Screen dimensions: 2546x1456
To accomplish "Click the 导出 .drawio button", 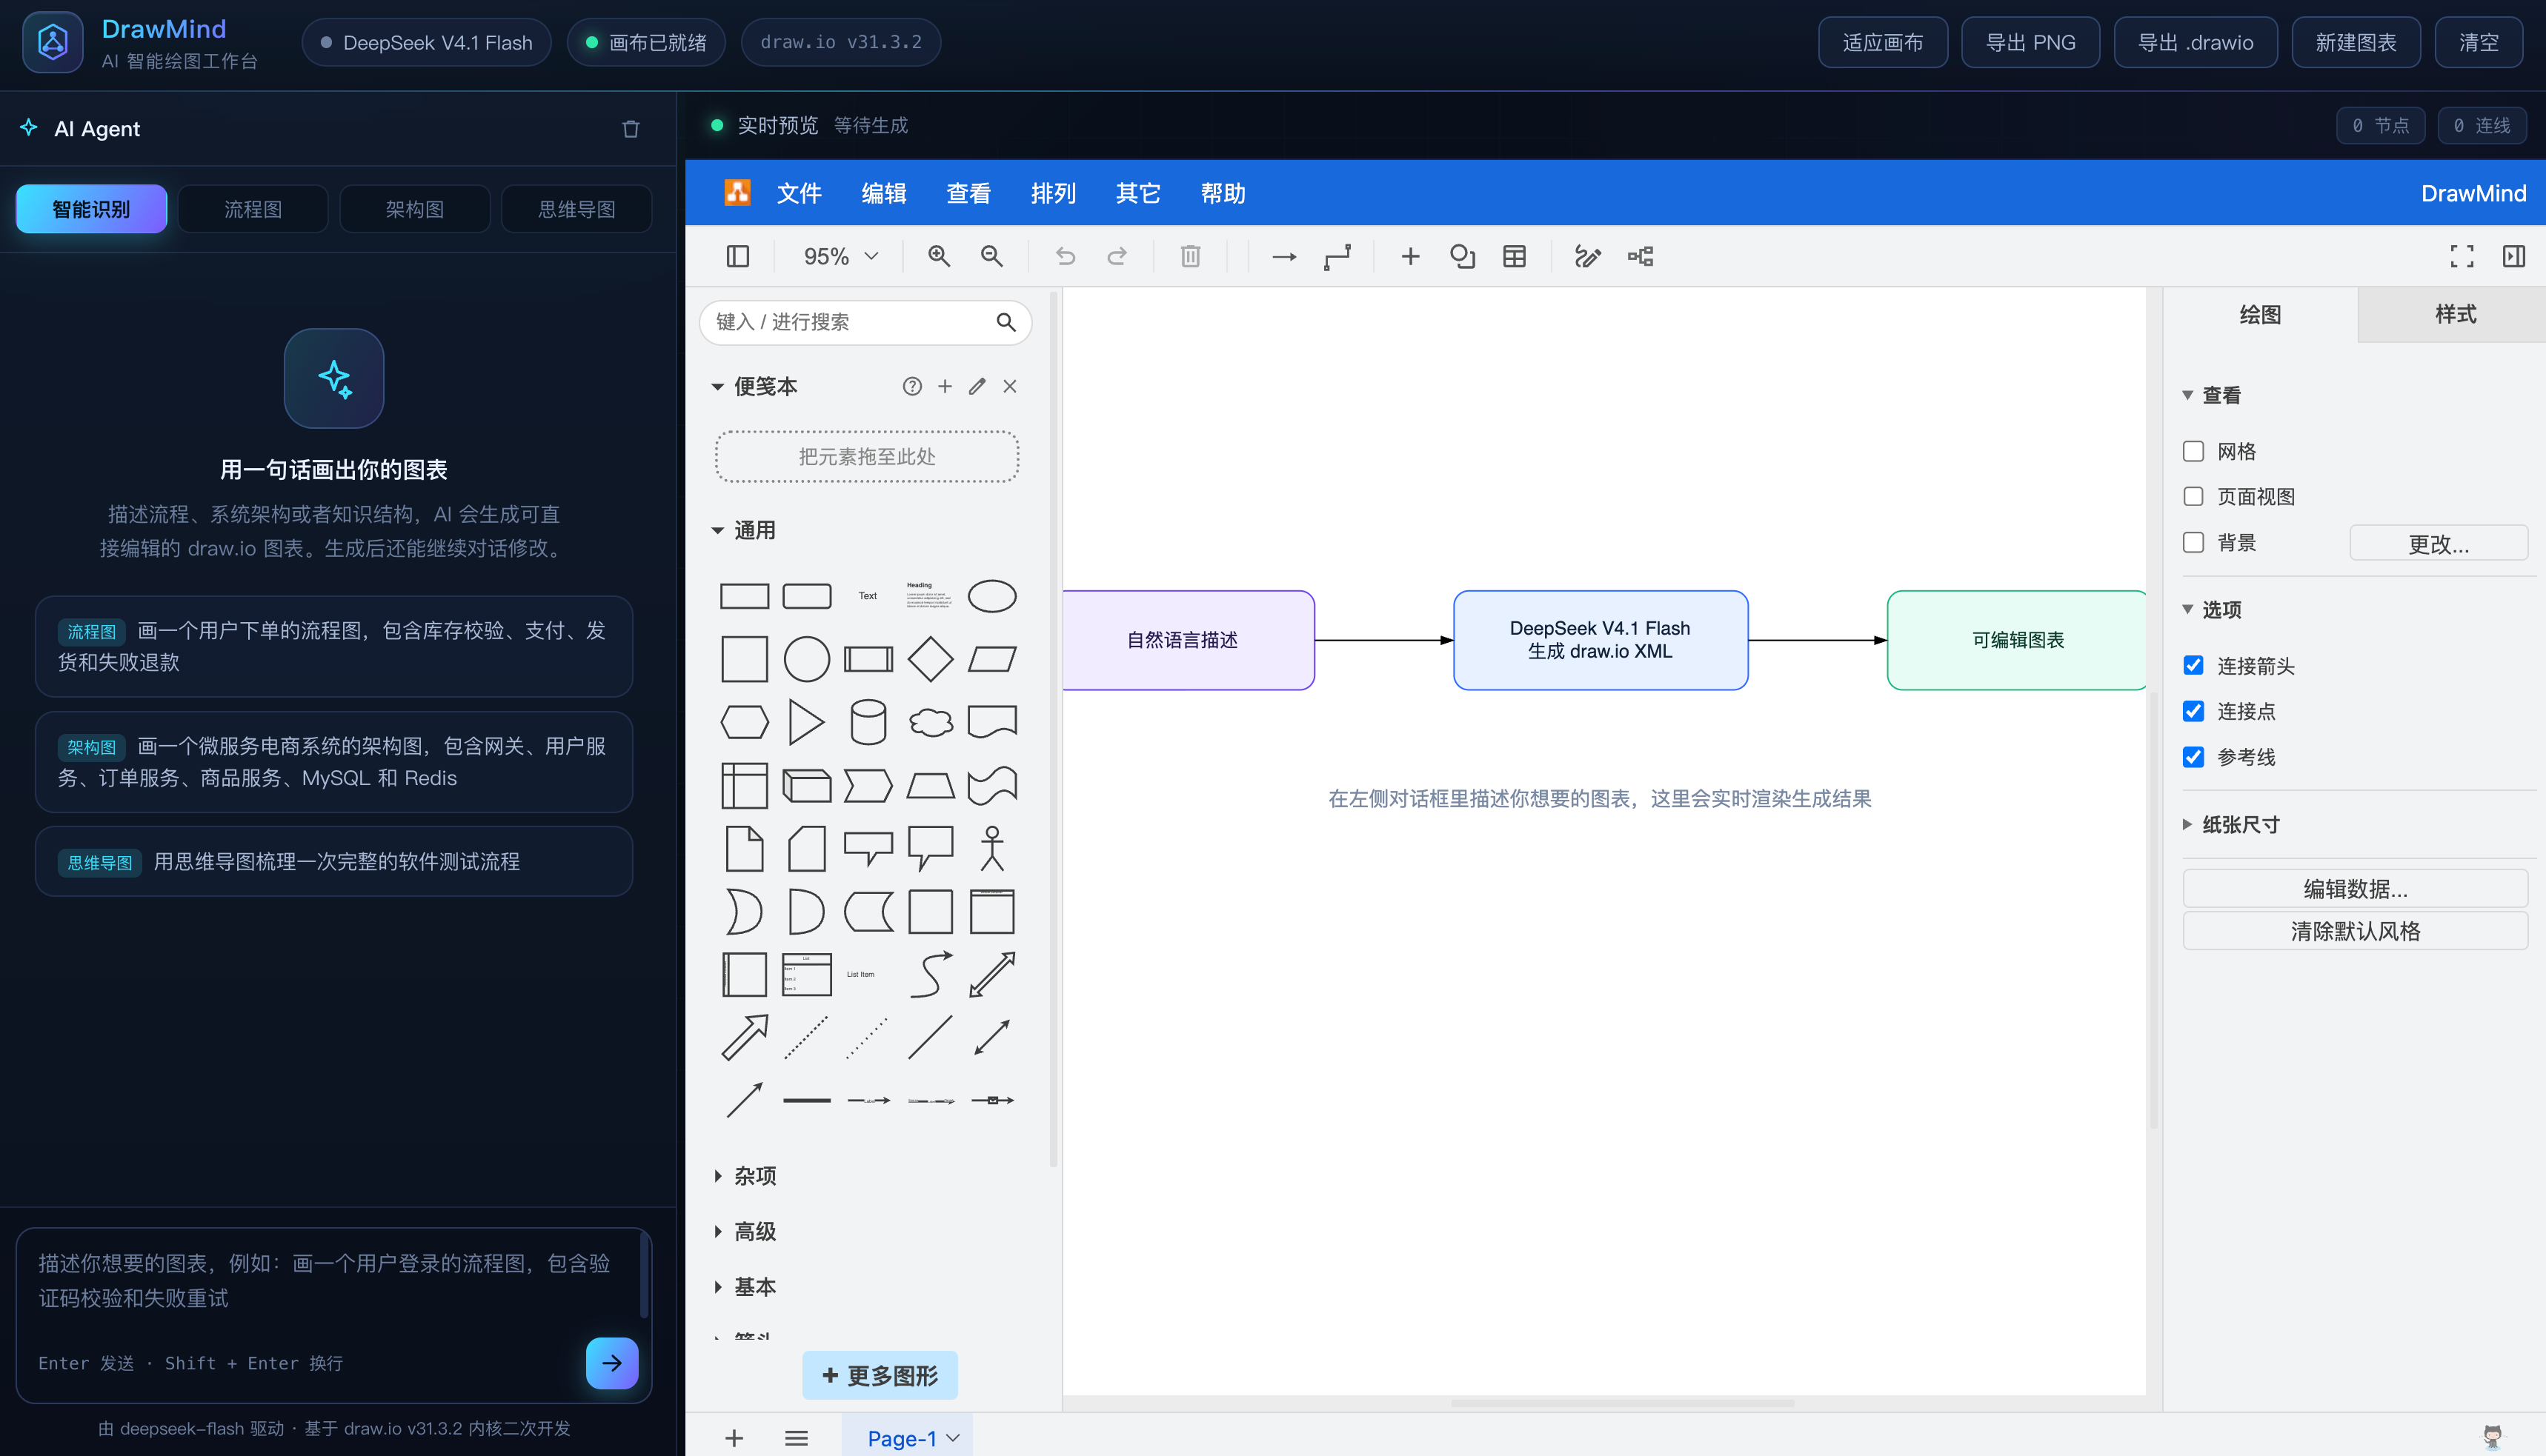I will point(2195,42).
